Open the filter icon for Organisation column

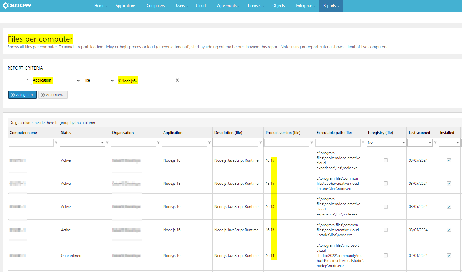point(159,143)
